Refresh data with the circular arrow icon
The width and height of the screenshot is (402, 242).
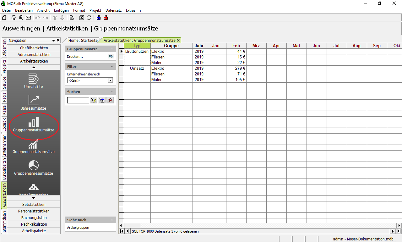pyautogui.click(x=89, y=18)
